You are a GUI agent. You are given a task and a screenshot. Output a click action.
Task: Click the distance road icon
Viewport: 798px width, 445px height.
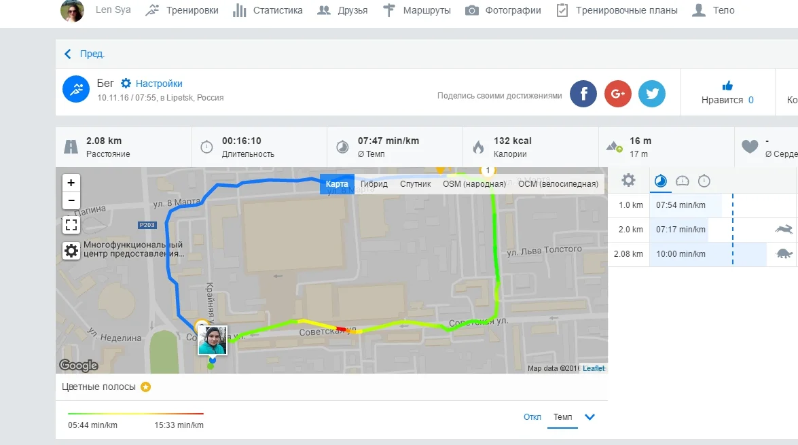point(71,147)
